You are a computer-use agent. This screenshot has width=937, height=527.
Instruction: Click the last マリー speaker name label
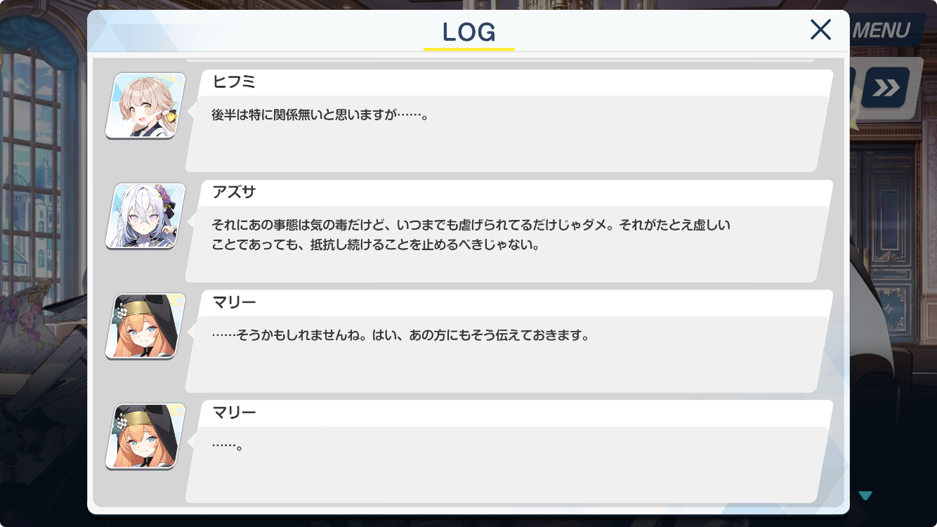coord(234,413)
